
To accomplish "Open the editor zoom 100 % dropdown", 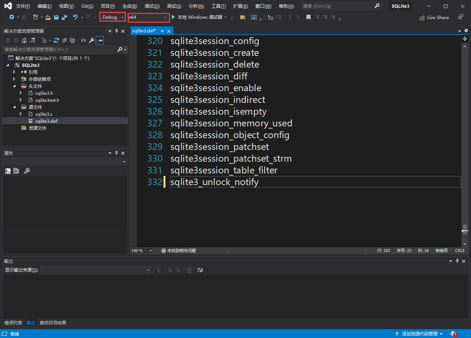I will coord(142,251).
